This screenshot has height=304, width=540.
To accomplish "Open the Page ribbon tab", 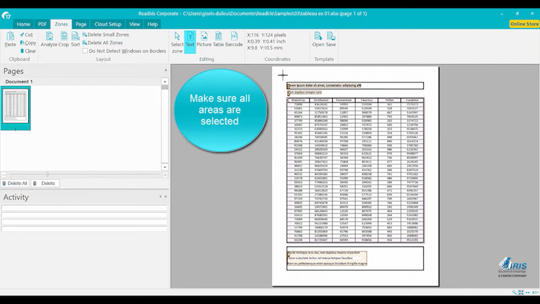I will coord(81,24).
